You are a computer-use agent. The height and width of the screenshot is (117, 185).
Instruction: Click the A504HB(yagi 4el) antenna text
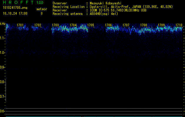point(104,14)
